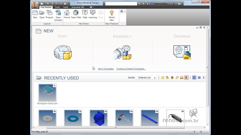The height and width of the screenshot is (135, 241).
Task: Click in the title bar search field
Action: tap(121, 3)
